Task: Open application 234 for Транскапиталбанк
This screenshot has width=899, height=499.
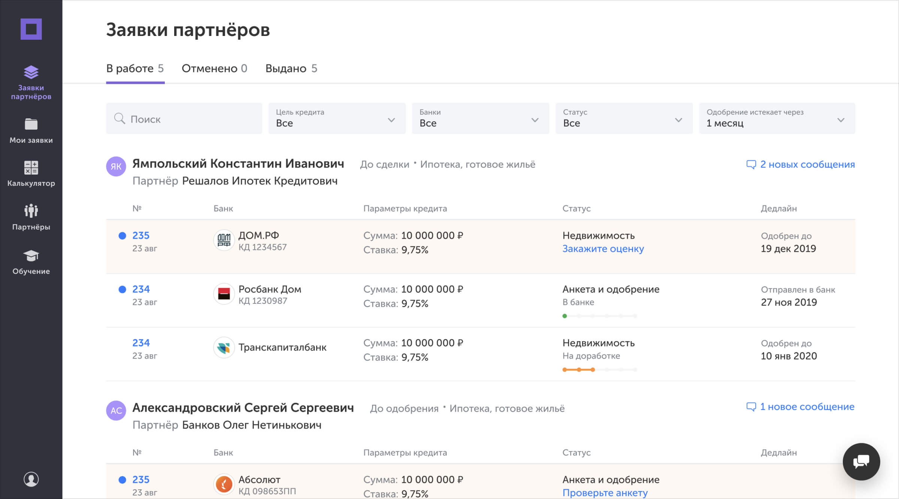Action: (141, 343)
